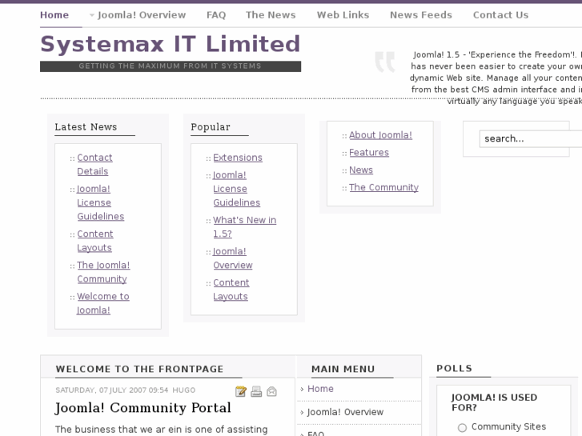Click the tagline Getting the Maximum from IT Systems
The height and width of the screenshot is (436, 582).
(x=170, y=66)
